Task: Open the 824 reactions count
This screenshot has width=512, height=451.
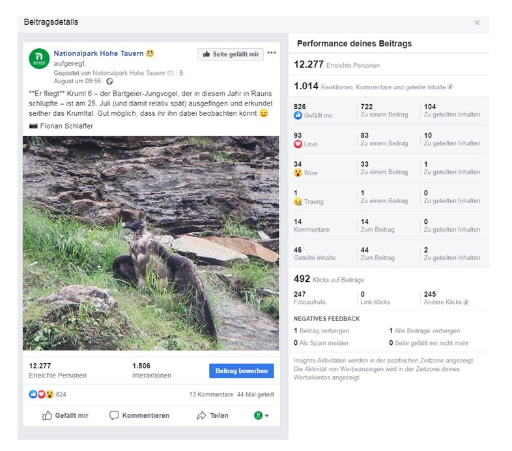Action: click(61, 394)
